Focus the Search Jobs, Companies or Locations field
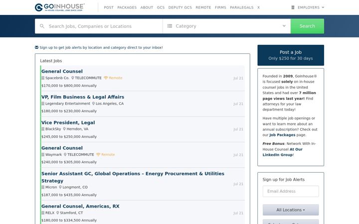The width and height of the screenshot is (359, 224). tap(99, 26)
